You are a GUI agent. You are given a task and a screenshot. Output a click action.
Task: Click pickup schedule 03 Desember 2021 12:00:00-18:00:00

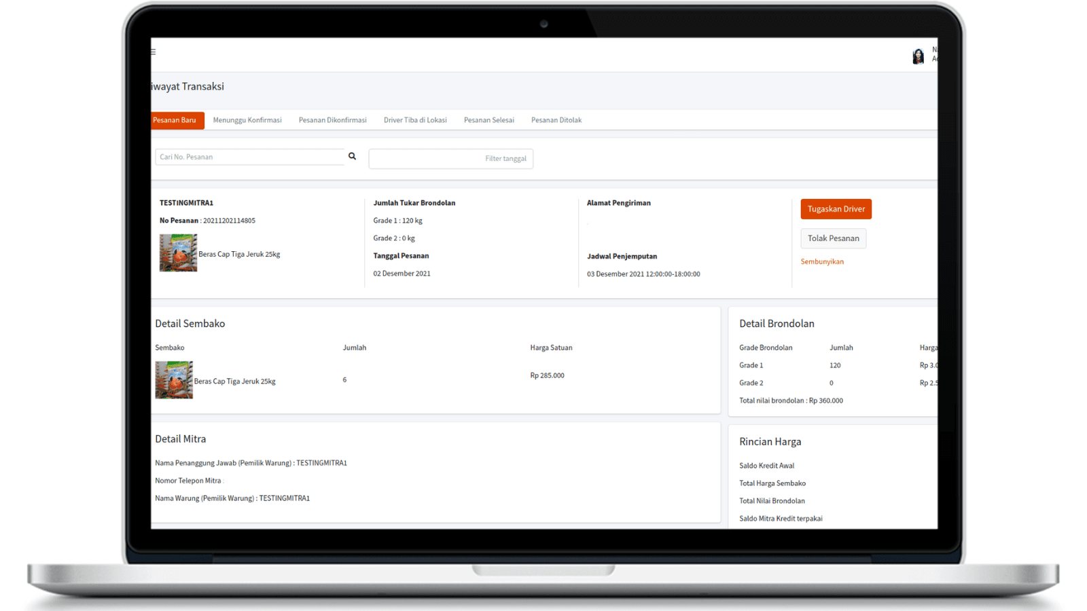pyautogui.click(x=643, y=274)
